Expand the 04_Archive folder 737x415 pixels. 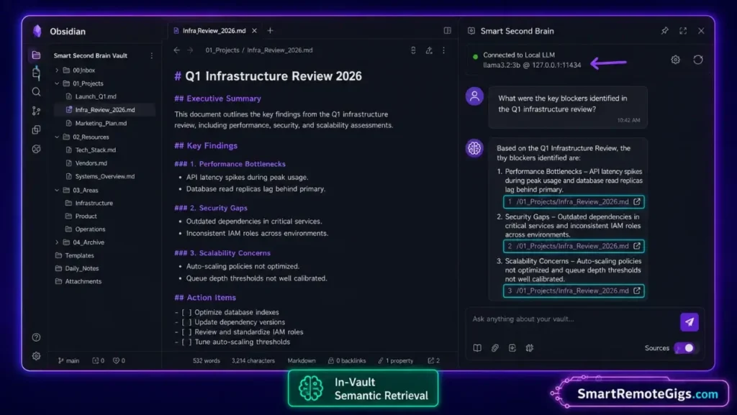click(57, 242)
